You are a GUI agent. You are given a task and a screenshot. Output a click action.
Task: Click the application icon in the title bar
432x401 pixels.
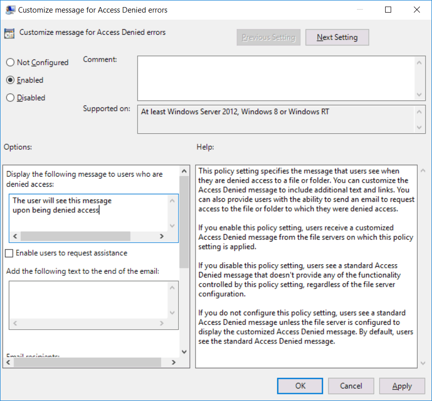click(x=11, y=10)
